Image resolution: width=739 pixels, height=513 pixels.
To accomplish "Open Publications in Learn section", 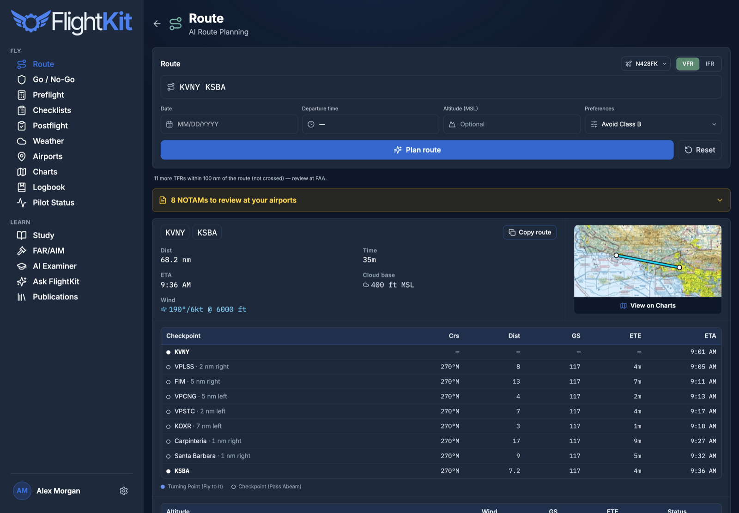I will click(55, 297).
